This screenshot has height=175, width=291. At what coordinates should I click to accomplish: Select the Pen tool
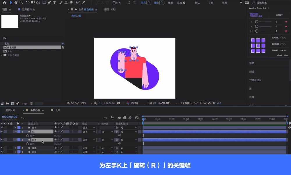click(x=49, y=3)
